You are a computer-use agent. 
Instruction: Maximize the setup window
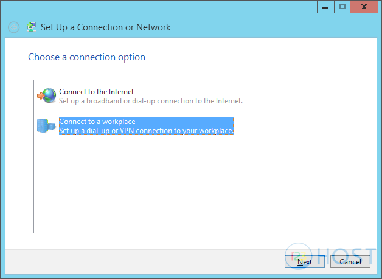coord(342,7)
